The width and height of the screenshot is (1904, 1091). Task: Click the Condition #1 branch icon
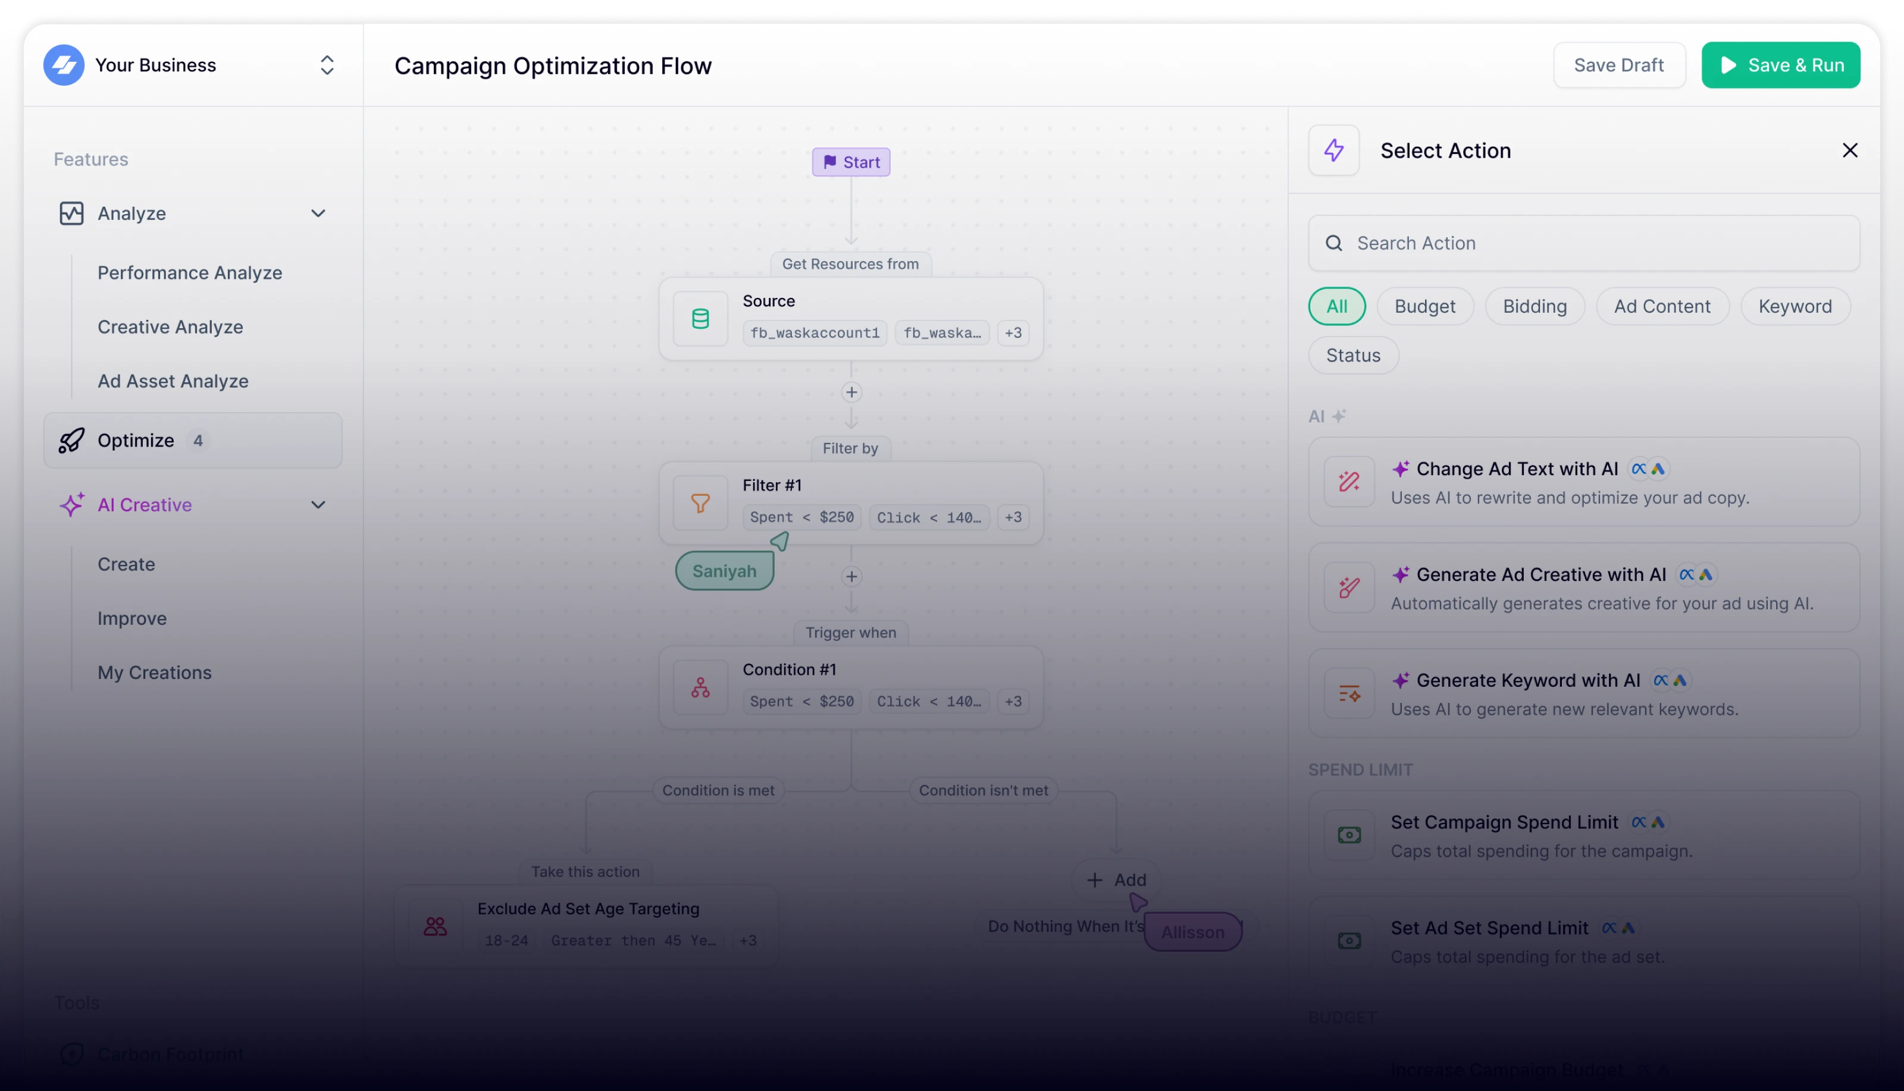[700, 687]
